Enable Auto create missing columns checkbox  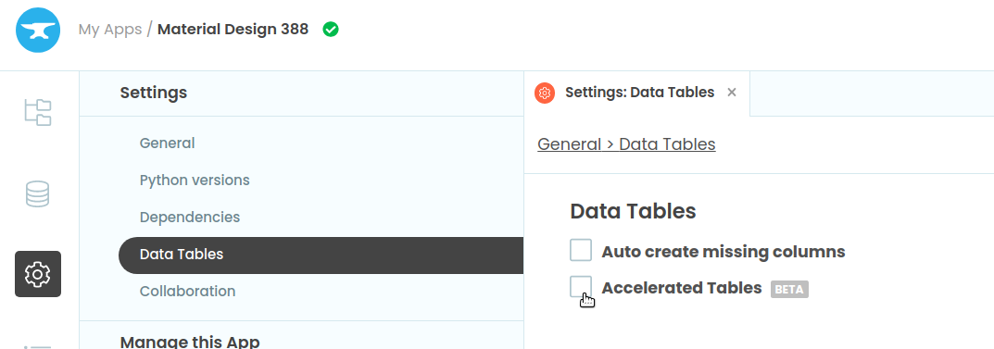[581, 250]
